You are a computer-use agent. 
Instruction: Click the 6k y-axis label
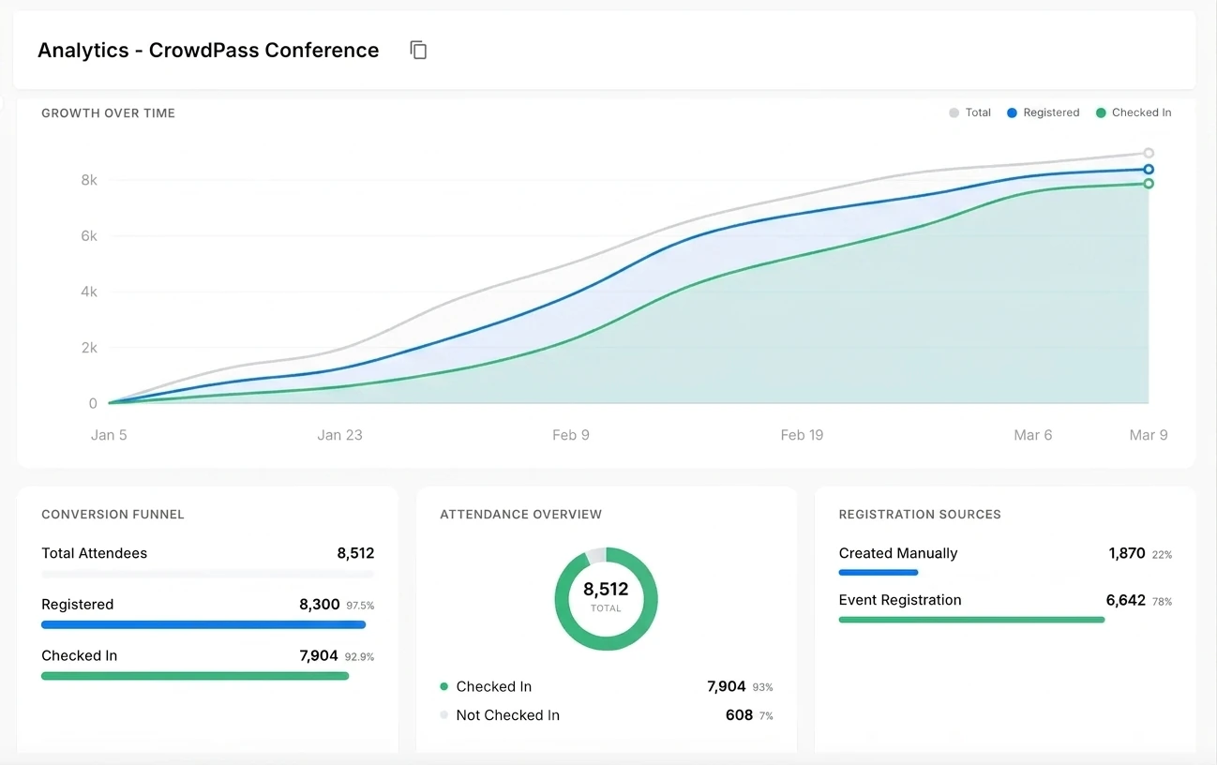point(89,236)
